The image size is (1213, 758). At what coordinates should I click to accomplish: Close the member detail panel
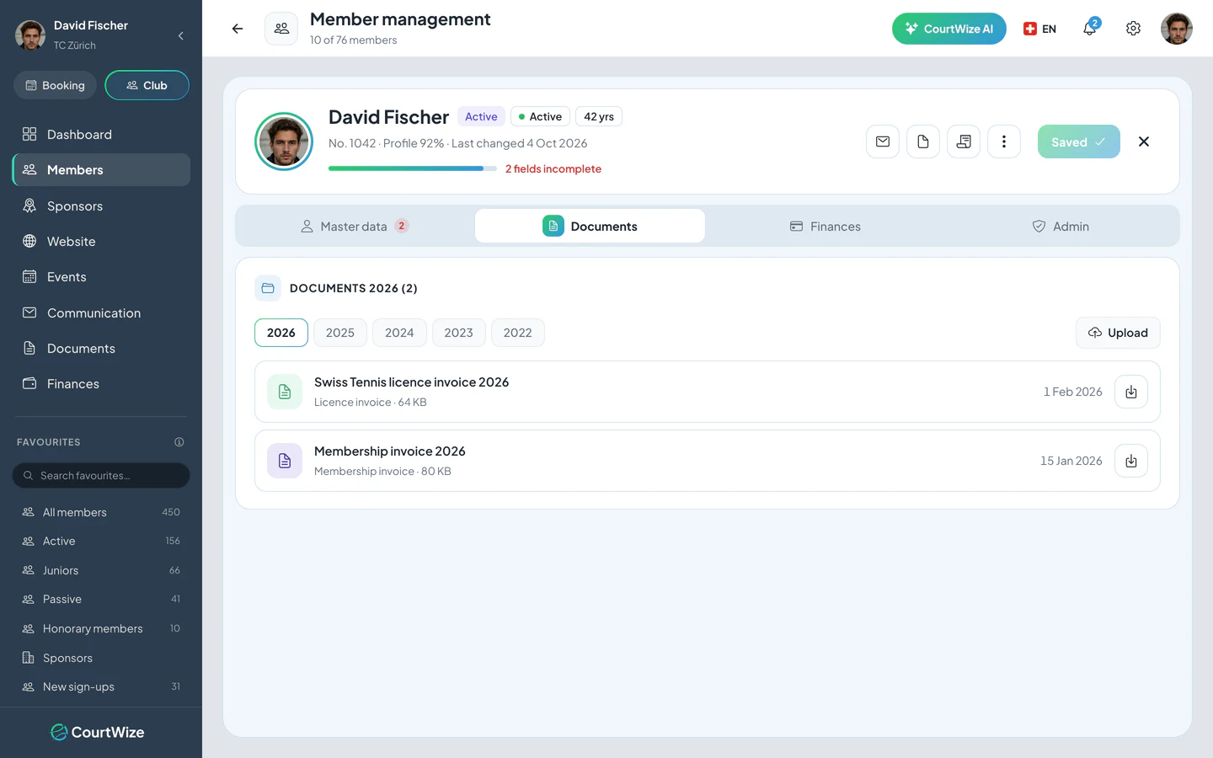tap(1144, 141)
